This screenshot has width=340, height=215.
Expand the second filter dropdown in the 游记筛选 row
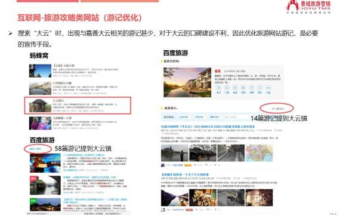pos(200,117)
